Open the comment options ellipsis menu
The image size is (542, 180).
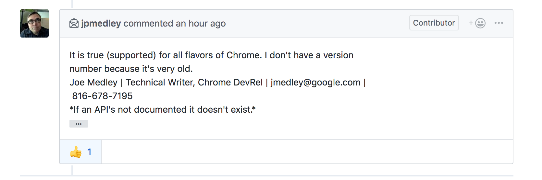(499, 23)
